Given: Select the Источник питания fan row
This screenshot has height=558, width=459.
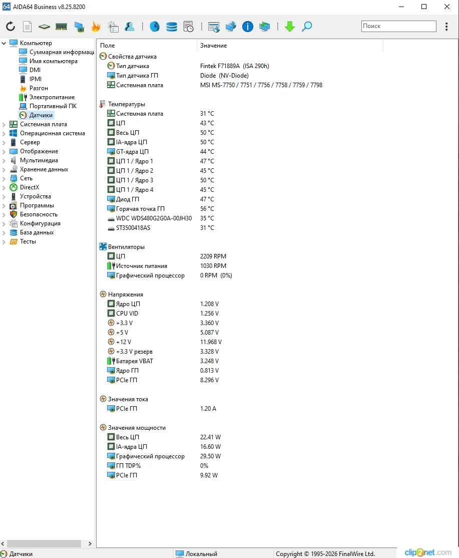Looking at the screenshot, I should coord(167,266).
